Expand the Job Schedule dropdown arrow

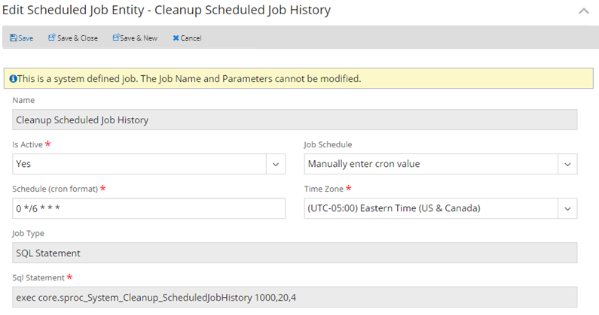[567, 164]
